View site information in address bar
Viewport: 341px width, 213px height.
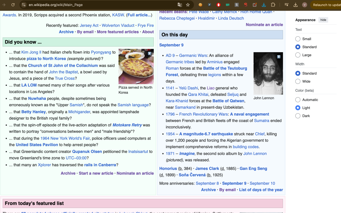tap(24, 5)
